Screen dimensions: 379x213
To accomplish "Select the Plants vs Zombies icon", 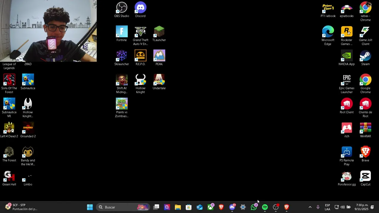I will point(121,108).
